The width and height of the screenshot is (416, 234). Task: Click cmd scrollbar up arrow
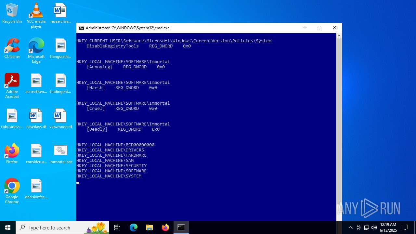pos(339,36)
